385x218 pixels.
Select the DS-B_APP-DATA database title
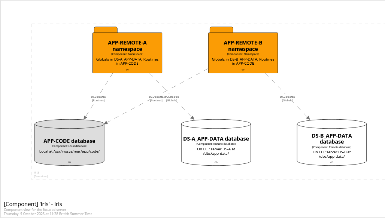tap(331, 139)
